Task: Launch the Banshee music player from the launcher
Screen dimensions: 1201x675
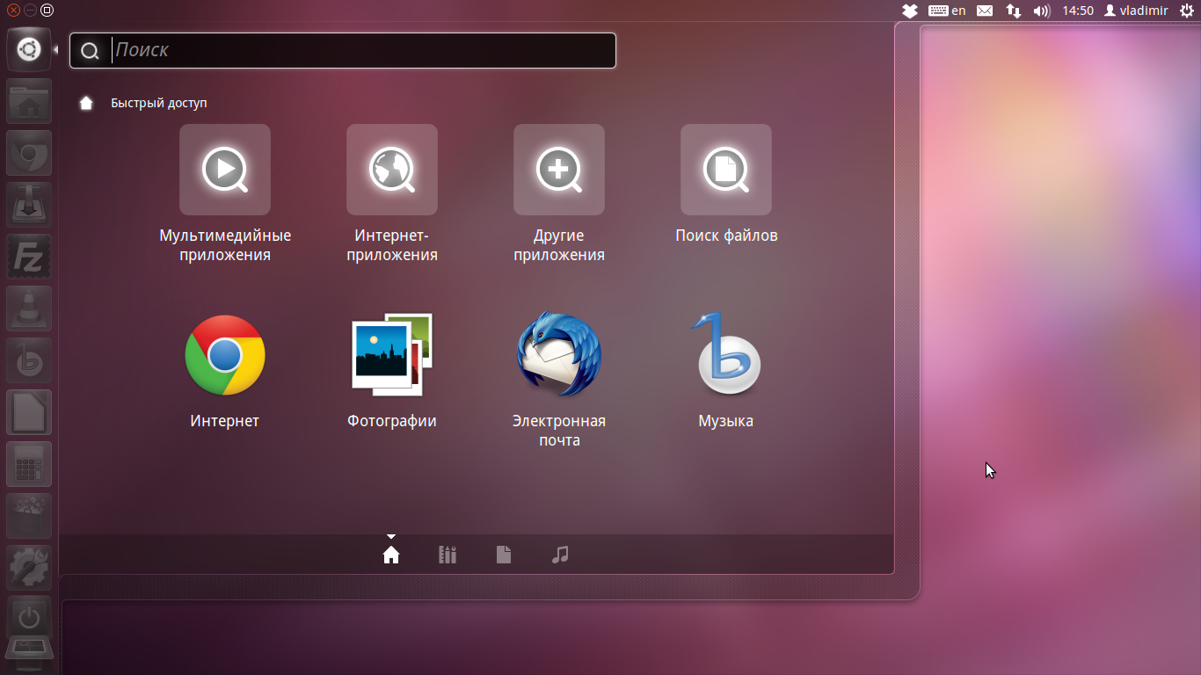Action: pos(29,360)
